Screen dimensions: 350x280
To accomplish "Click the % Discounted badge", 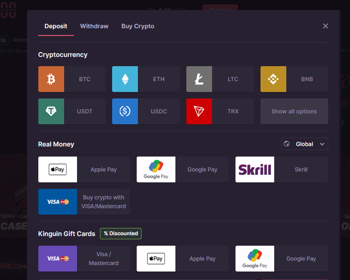I will click(x=121, y=234).
